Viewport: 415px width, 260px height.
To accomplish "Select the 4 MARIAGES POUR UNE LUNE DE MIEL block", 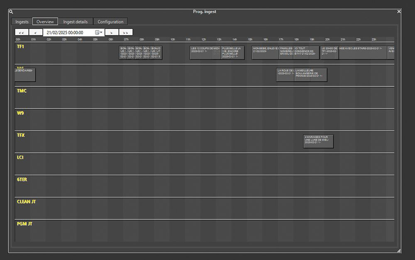I will pos(318,141).
